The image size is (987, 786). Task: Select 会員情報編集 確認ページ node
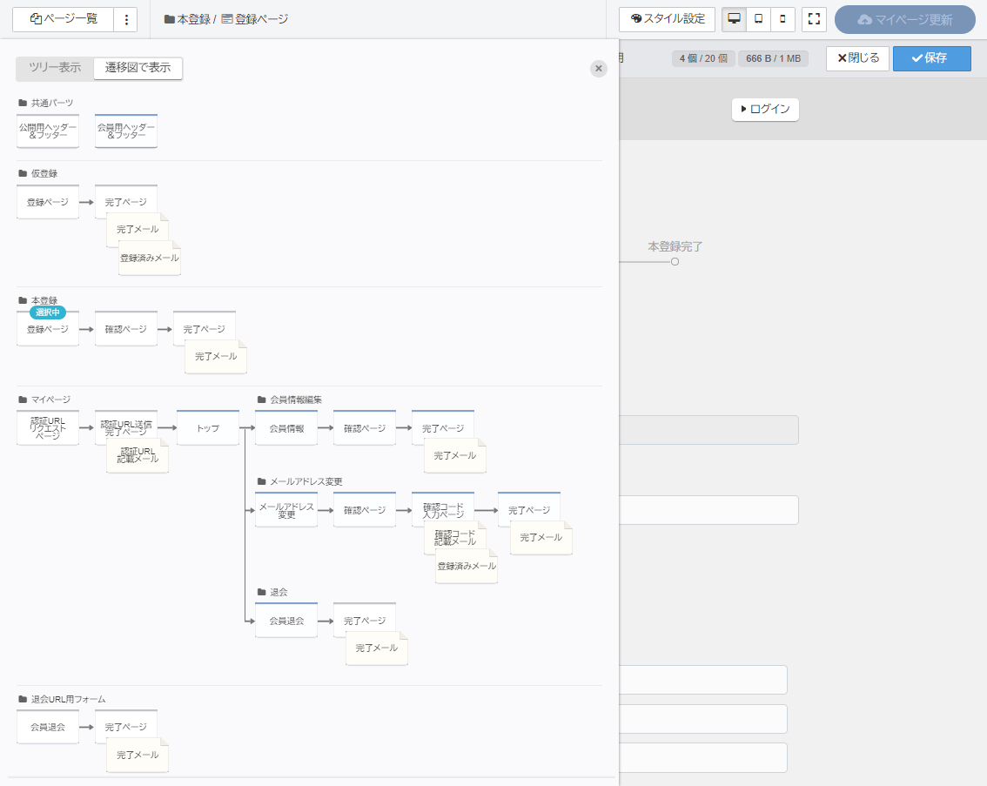[x=365, y=428]
